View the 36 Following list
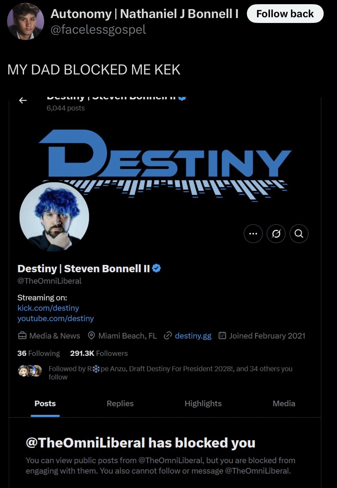337x488 pixels. (x=39, y=353)
